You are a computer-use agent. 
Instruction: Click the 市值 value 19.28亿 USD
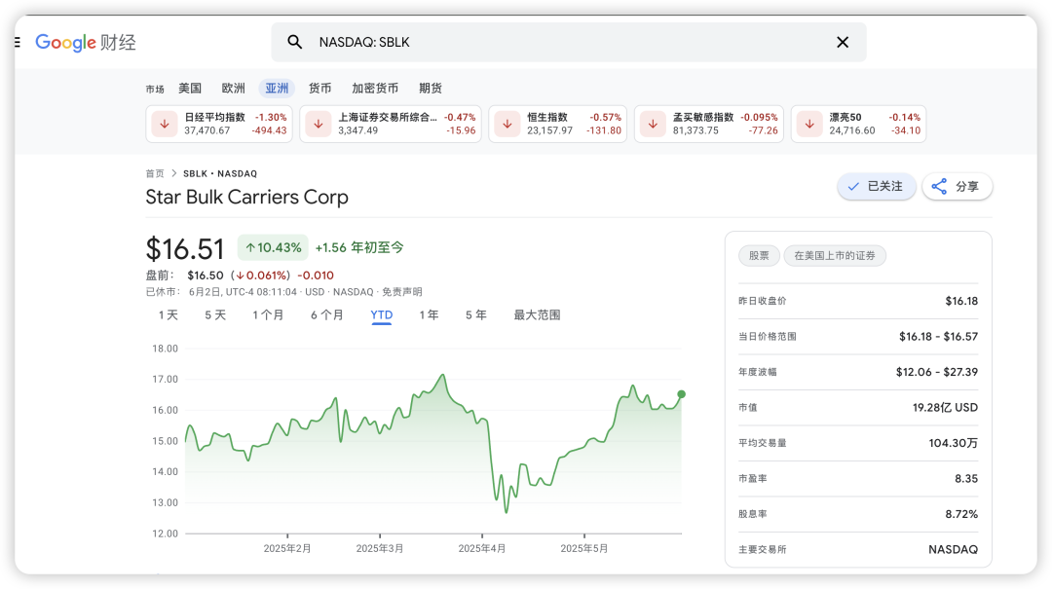coord(945,408)
